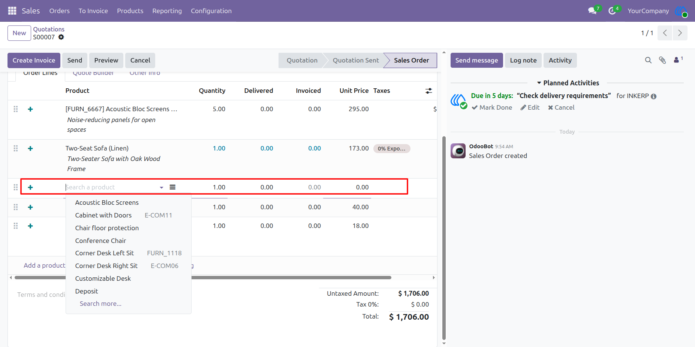Open the conversations chat icon
The height and width of the screenshot is (347, 695).
pyautogui.click(x=593, y=11)
